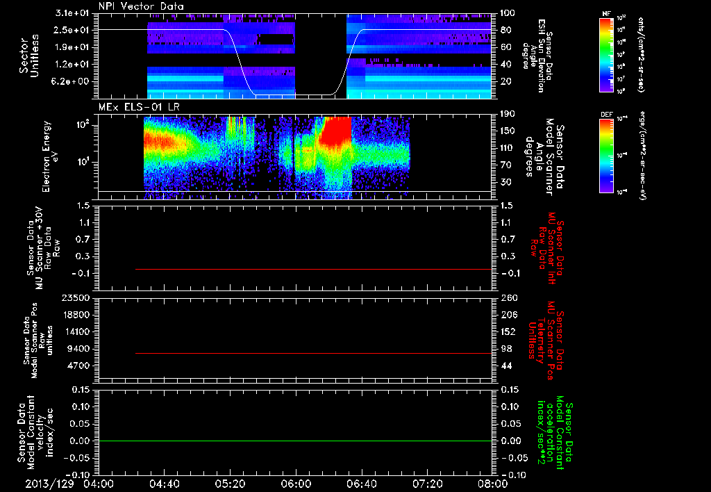Screen dimensions: 711x492
Task: Click the "152" telemetry tick label
Action: (x=508, y=331)
